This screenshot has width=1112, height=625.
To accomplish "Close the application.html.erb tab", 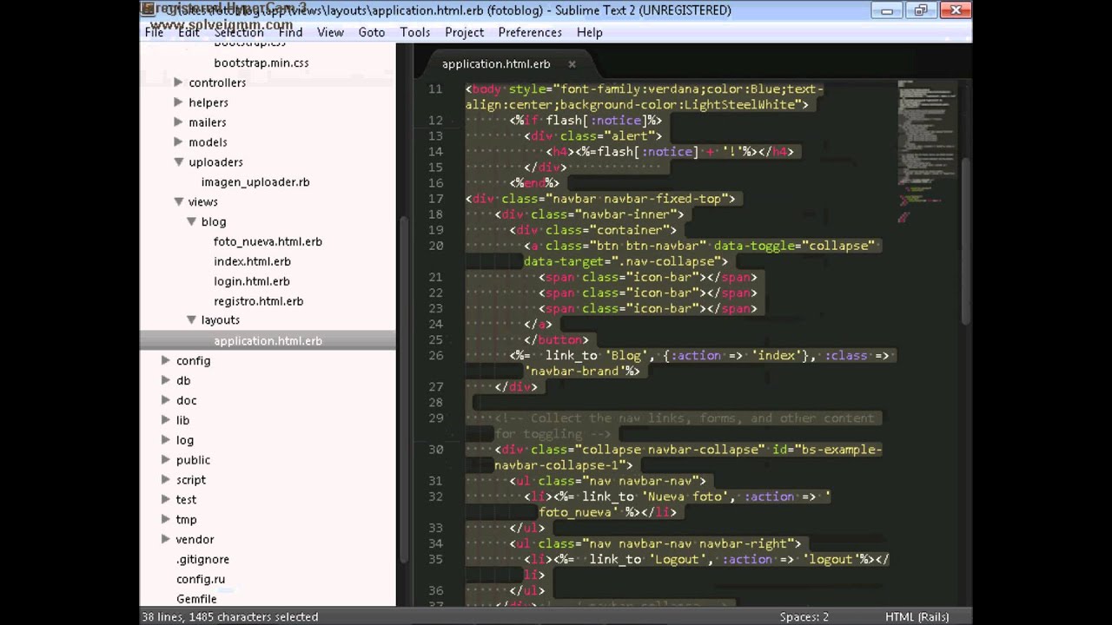I will pyautogui.click(x=572, y=63).
